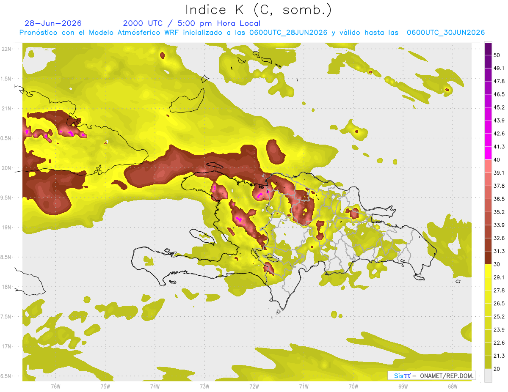Click the '0600UTC_28JUN2026' initialization time text
The image size is (508, 392).
click(x=288, y=33)
